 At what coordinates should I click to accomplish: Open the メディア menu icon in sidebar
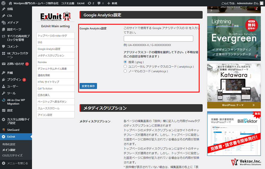tap(3, 23)
